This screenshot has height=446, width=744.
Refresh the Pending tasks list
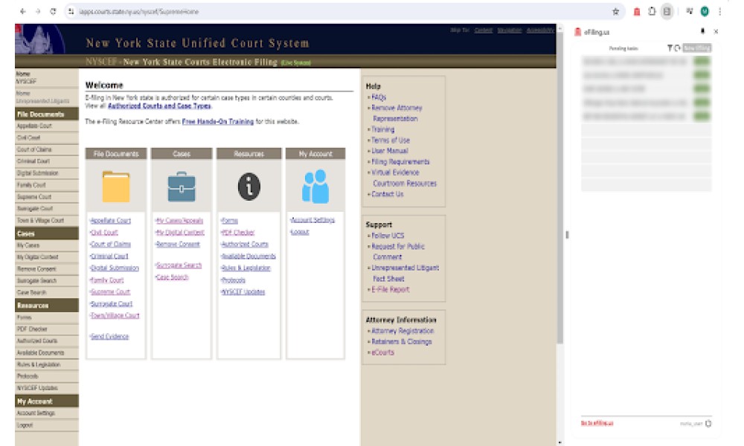click(677, 48)
